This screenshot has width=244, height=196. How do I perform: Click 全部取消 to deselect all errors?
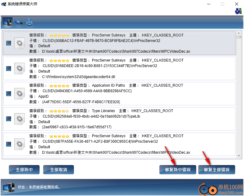click(x=59, y=170)
